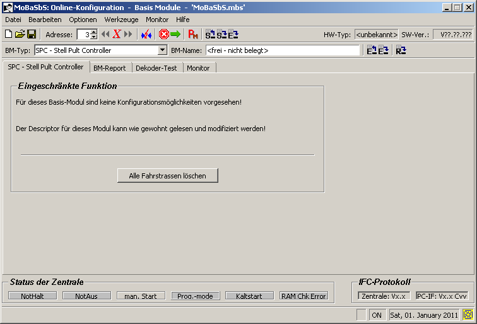Increase the Adresse value with up arrow

[94, 32]
